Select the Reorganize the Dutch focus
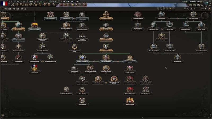Screen dimensions: 212x119 [x=146, y=80]
